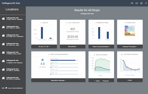This screenshot has height=94, width=148.
Task: Click the home icon in sidebar hint text
Action: [x=6, y=88]
